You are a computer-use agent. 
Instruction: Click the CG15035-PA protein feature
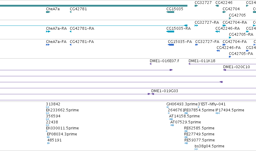click(x=171, y=45)
